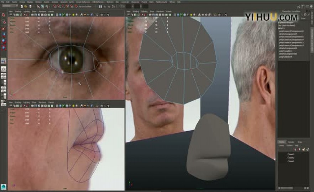Screen dimensions: 314x192
Task: Toggle Snap to curves magnet icon
Action: (59, 6)
